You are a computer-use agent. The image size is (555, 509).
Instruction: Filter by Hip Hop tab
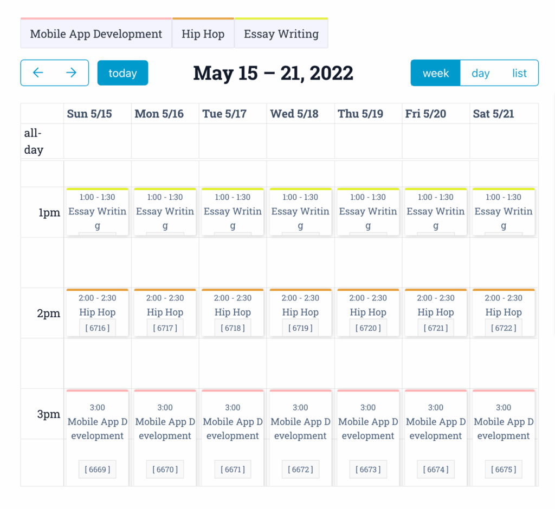(203, 33)
